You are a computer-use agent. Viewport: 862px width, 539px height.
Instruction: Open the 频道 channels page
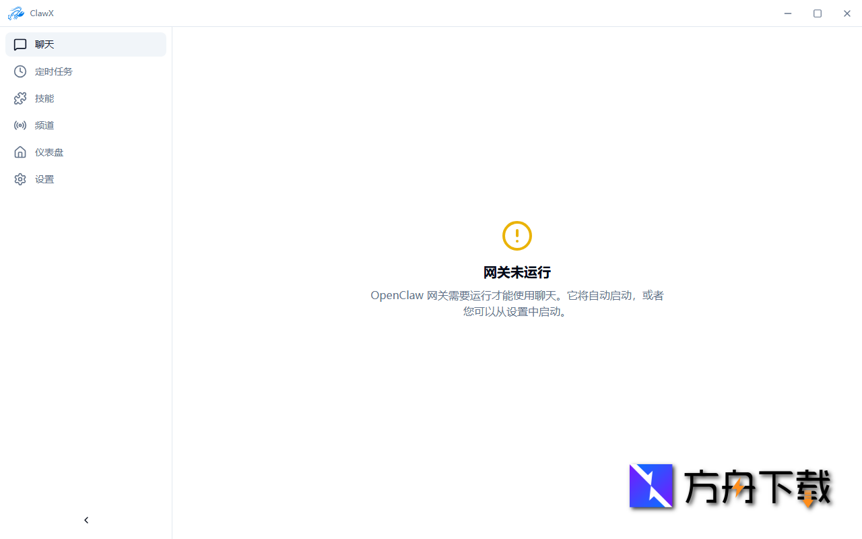point(44,125)
